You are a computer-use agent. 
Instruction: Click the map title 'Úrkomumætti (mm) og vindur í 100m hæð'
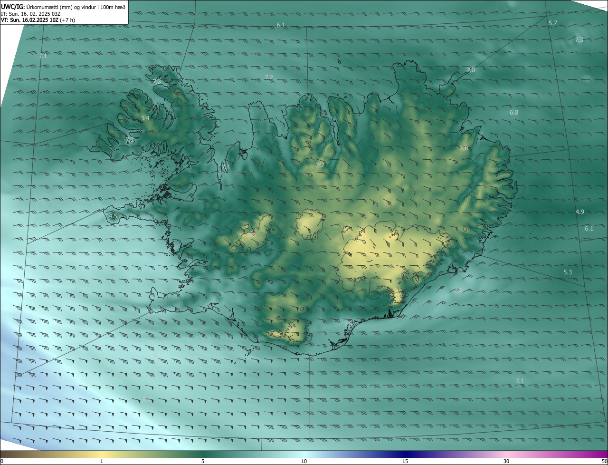pyautogui.click(x=76, y=6)
